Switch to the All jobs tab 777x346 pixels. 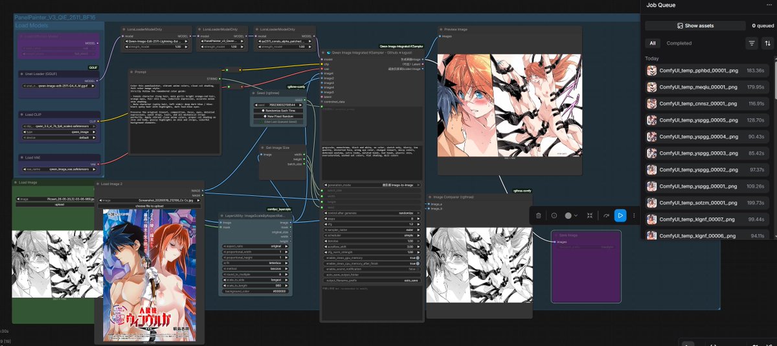[653, 43]
